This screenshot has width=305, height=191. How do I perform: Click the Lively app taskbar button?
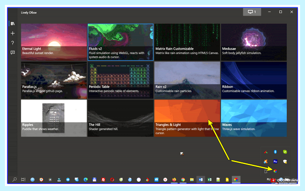(x=236, y=180)
